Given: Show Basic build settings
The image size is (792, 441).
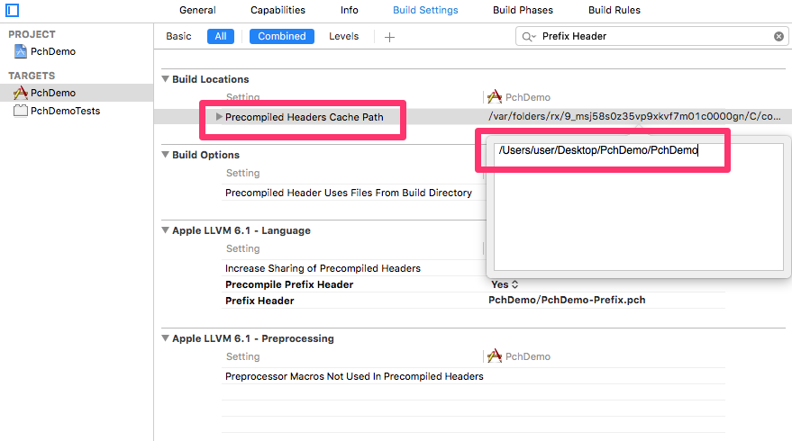Looking at the screenshot, I should 178,36.
